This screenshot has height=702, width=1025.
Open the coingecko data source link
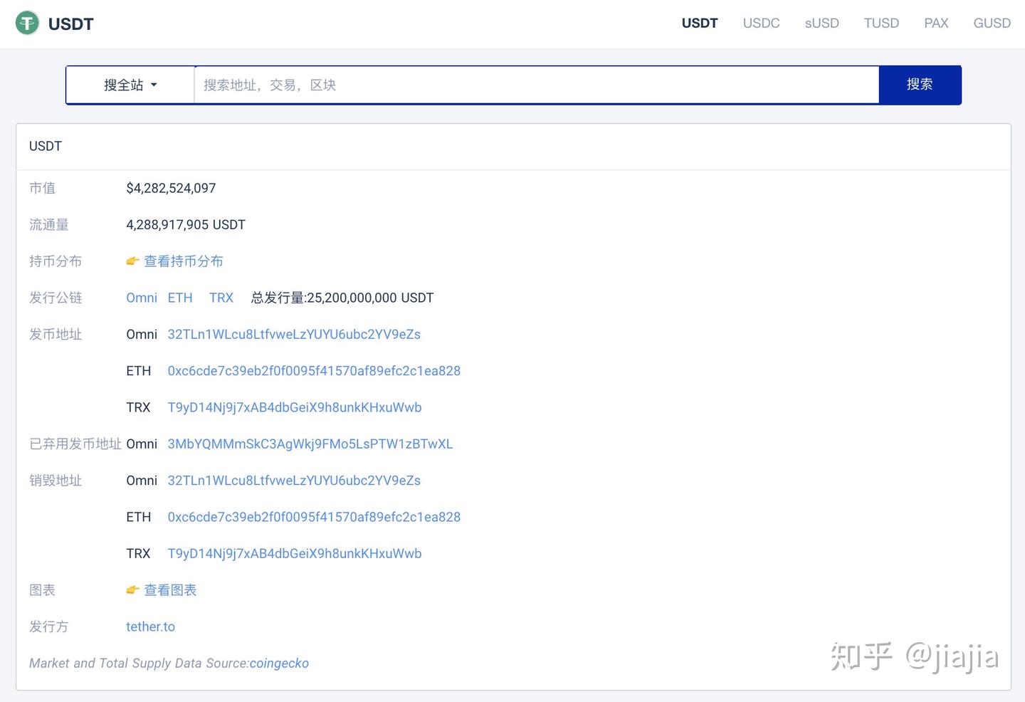[x=279, y=664]
